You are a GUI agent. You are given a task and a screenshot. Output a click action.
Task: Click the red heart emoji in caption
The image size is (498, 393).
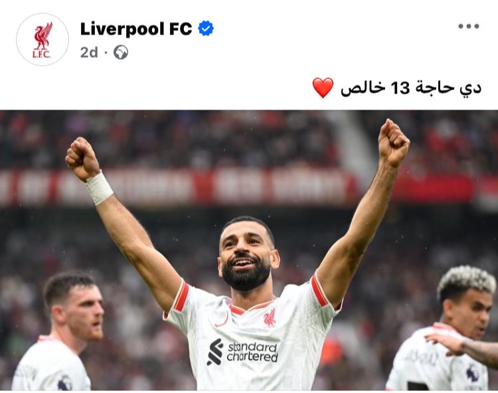coord(323,88)
